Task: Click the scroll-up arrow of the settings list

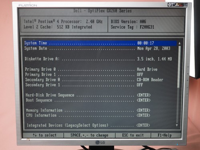Action: pos(180,43)
